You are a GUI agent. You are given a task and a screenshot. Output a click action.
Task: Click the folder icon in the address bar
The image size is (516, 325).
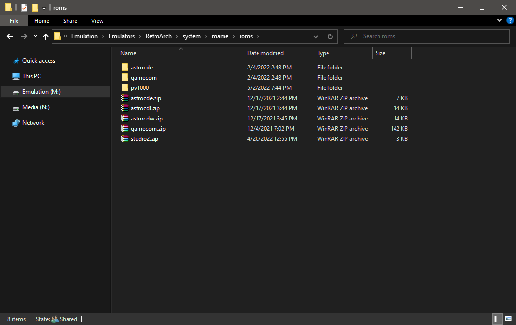coord(58,36)
